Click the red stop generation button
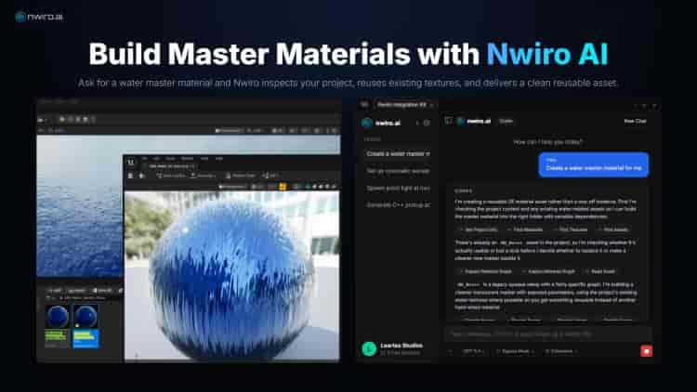The image size is (697, 392). pyautogui.click(x=645, y=351)
